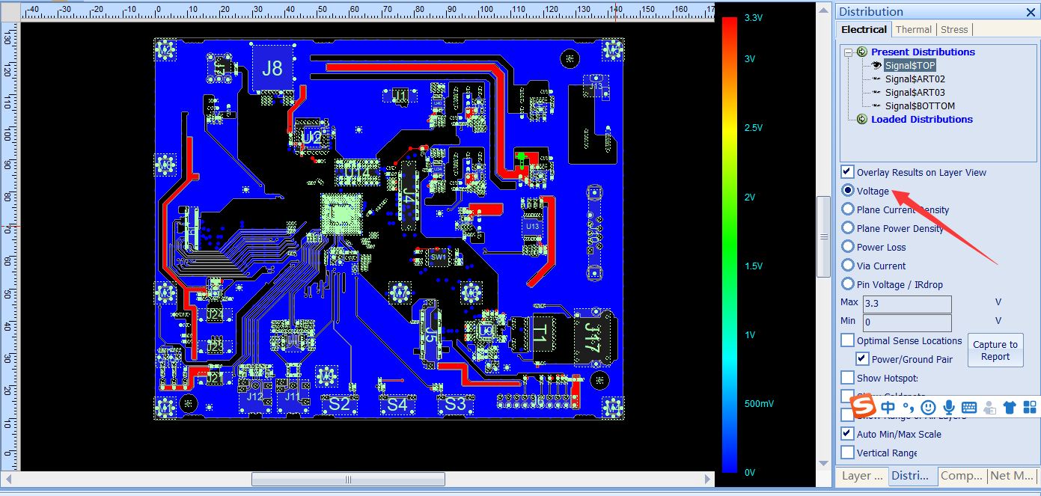The image size is (1041, 496).
Task: Click the microphone voice input icon
Action: coord(949,408)
